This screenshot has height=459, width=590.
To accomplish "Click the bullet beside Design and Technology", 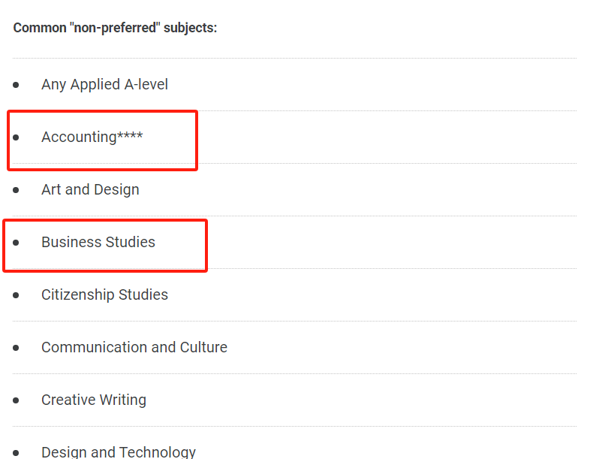I will tap(16, 452).
